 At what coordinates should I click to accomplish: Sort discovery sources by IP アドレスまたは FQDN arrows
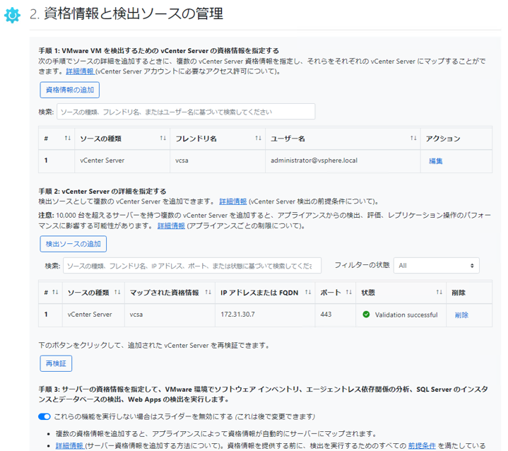(x=308, y=292)
